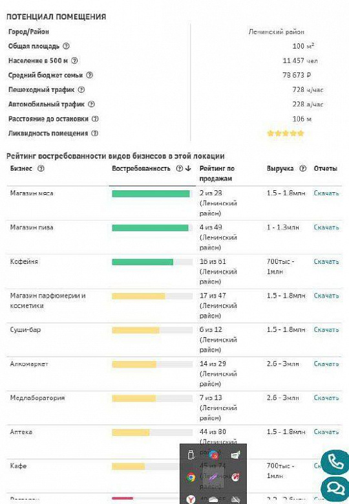The height and width of the screenshot is (504, 349).
Task: Click help icon next to Выручка header
Action: [302, 168]
